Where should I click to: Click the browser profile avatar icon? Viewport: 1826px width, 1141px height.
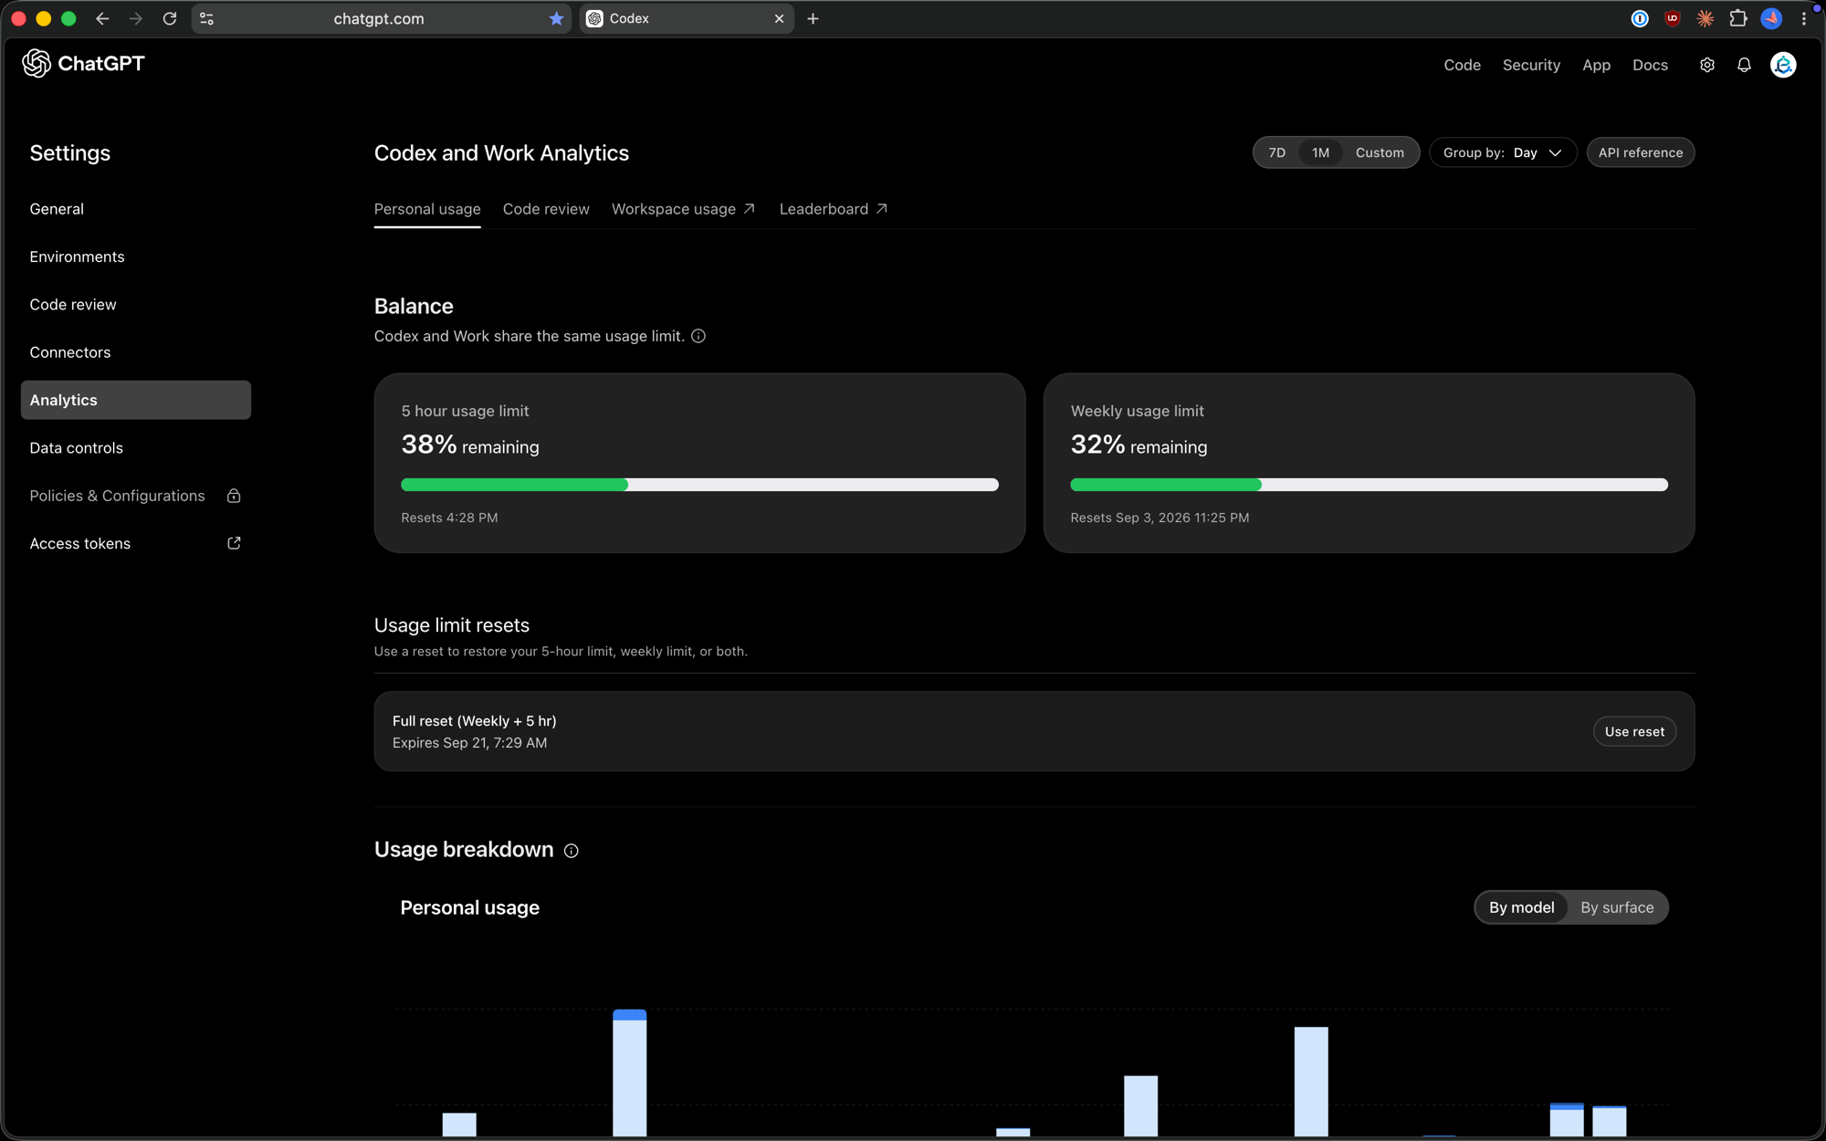[x=1771, y=18]
